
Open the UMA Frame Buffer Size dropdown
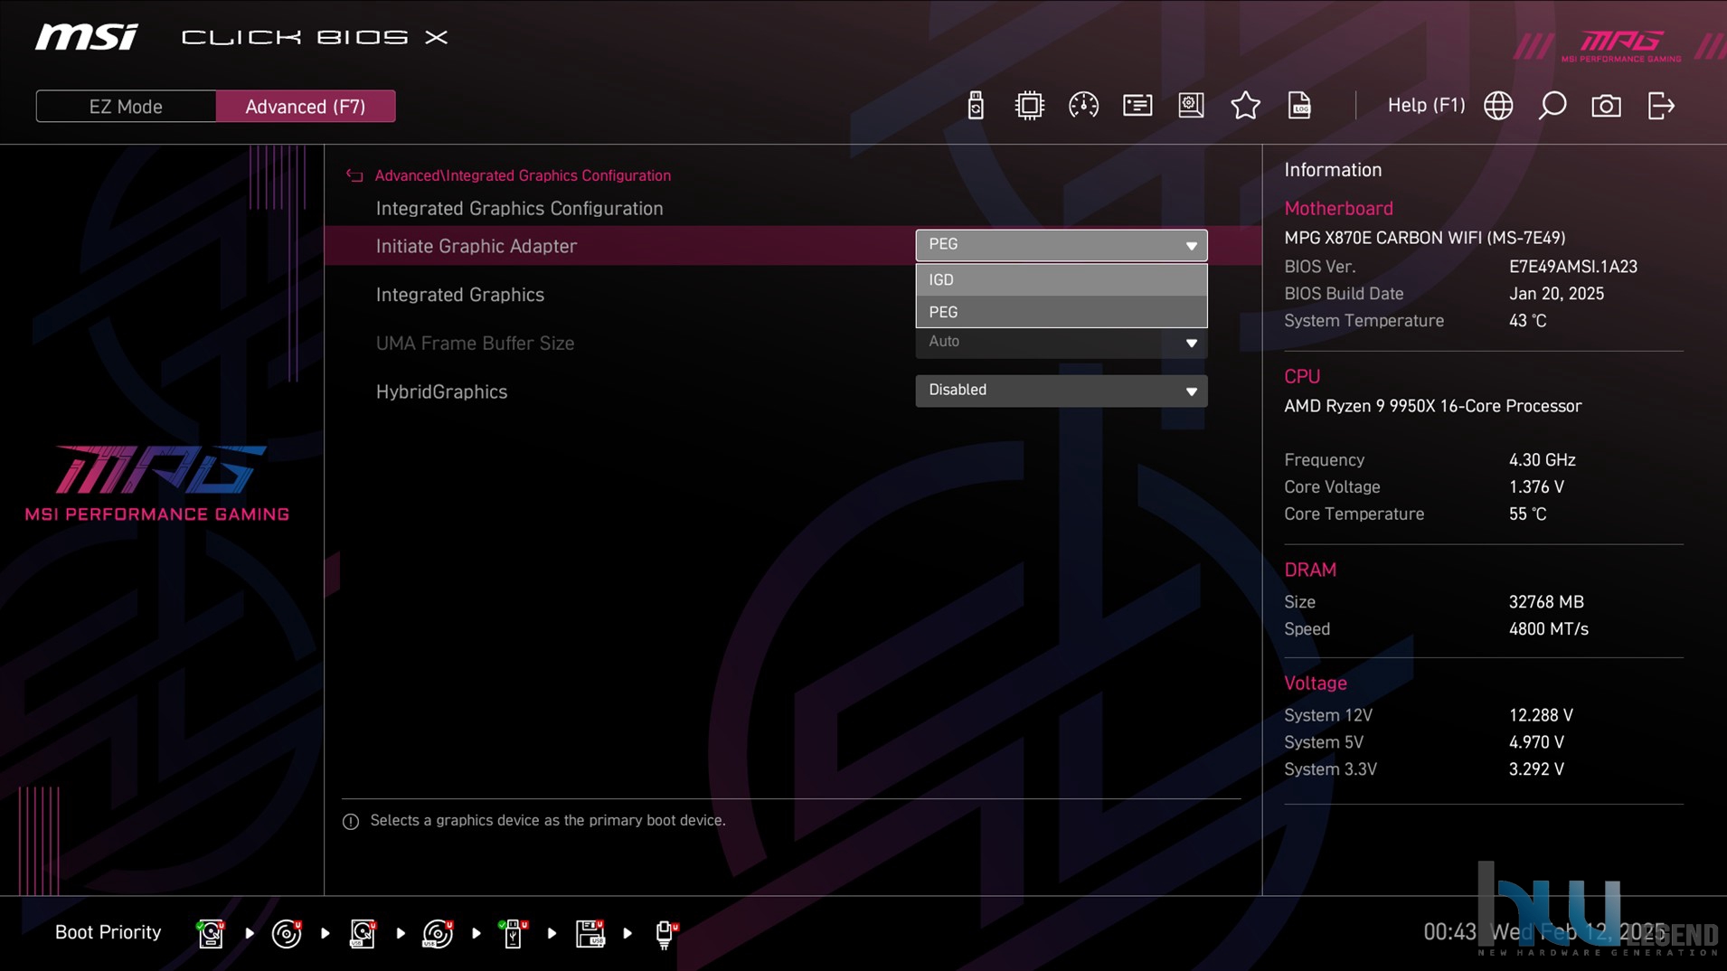(1061, 342)
